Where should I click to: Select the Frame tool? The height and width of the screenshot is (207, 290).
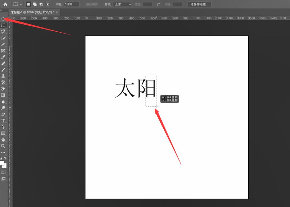3,51
